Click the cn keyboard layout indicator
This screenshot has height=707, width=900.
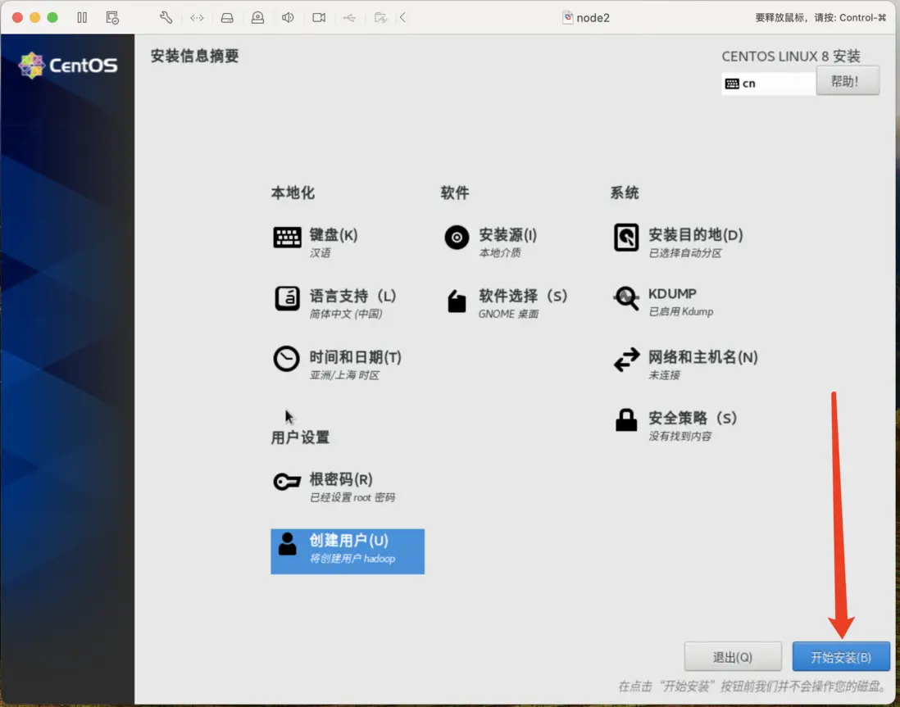[x=768, y=84]
